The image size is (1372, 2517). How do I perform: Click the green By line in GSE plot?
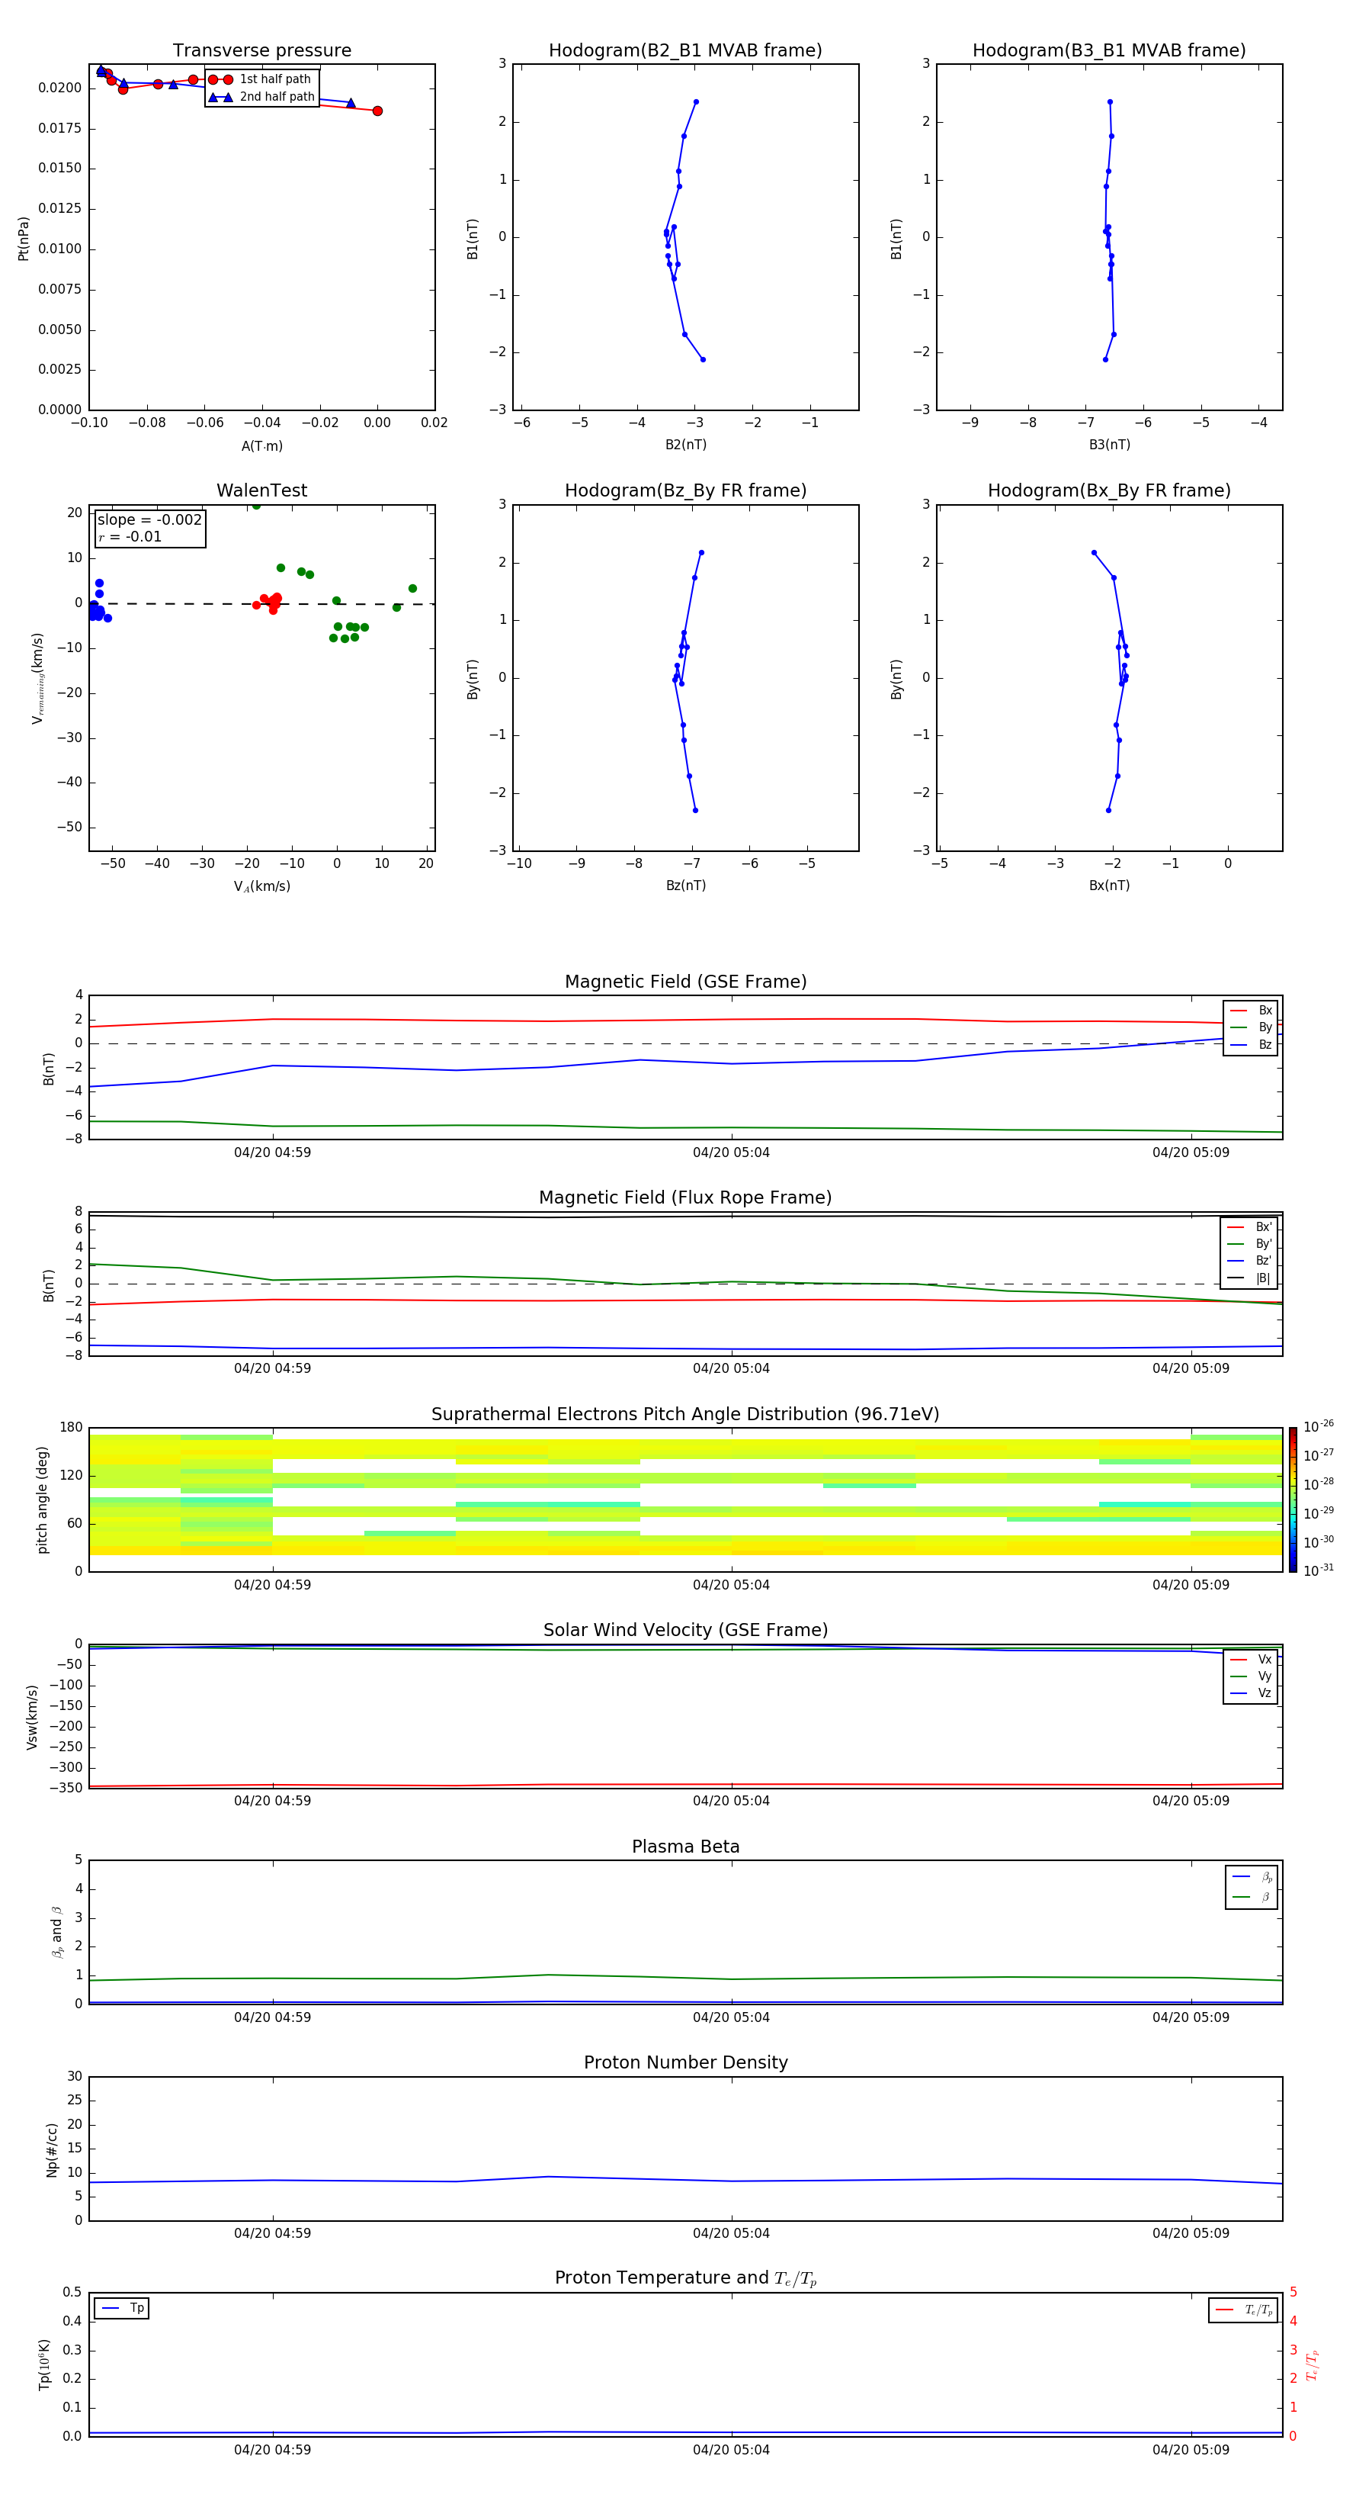point(685,1127)
